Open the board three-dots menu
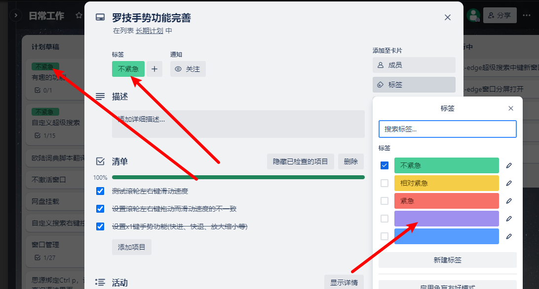The width and height of the screenshot is (539, 289). pos(527,15)
